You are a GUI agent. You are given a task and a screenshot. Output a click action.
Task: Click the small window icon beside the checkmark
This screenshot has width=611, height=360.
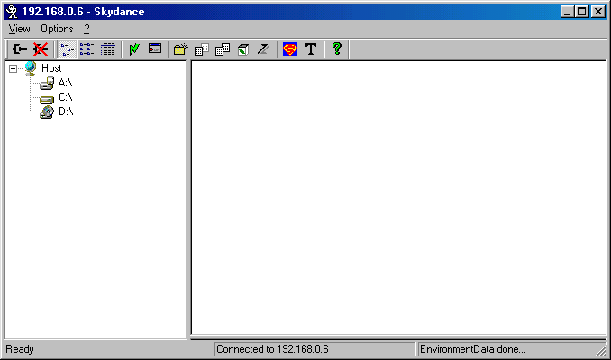coord(155,49)
